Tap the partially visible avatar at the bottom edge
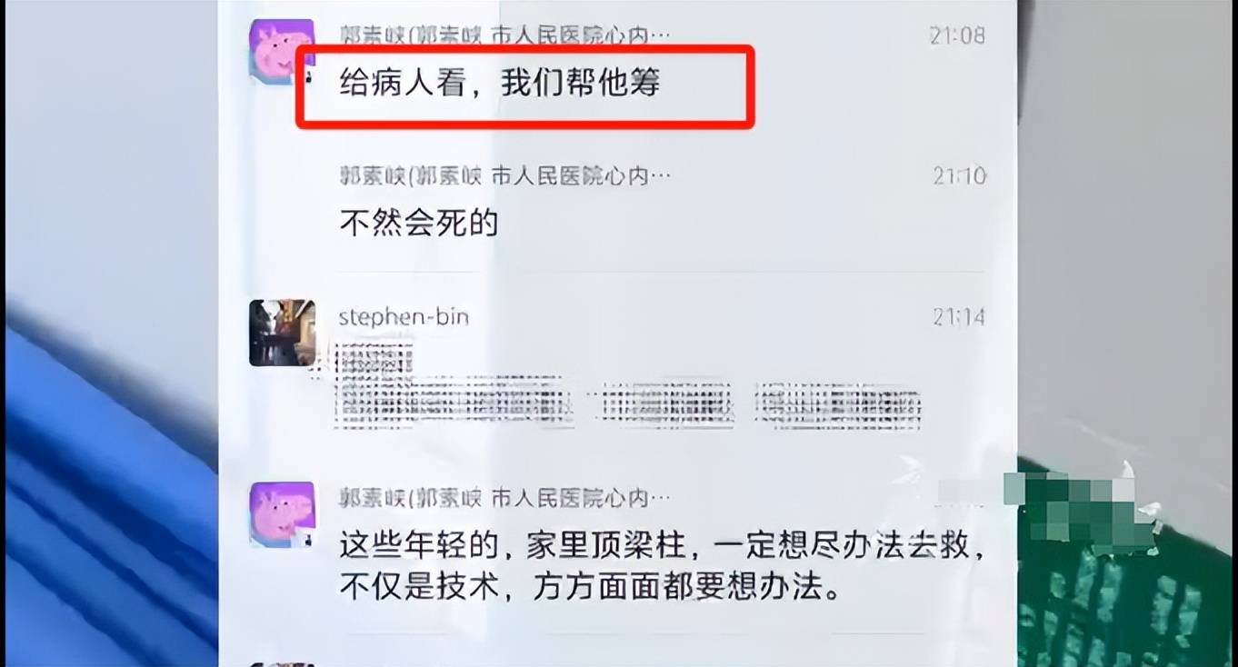Viewport: 1238px width, 667px height. click(x=282, y=664)
